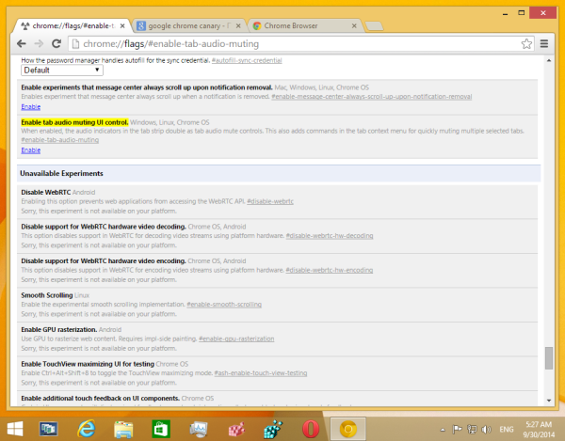Image resolution: width=565 pixels, height=441 pixels.
Task: Click the Smooth Scrolling experiment title
Action: pos(47,295)
